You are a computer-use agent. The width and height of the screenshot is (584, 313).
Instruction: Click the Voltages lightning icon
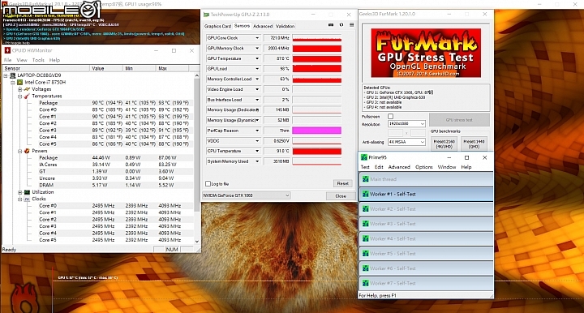[27, 89]
